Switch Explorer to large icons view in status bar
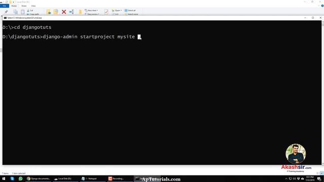Image resolution: width=324 pixels, height=182 pixels. click(322, 173)
